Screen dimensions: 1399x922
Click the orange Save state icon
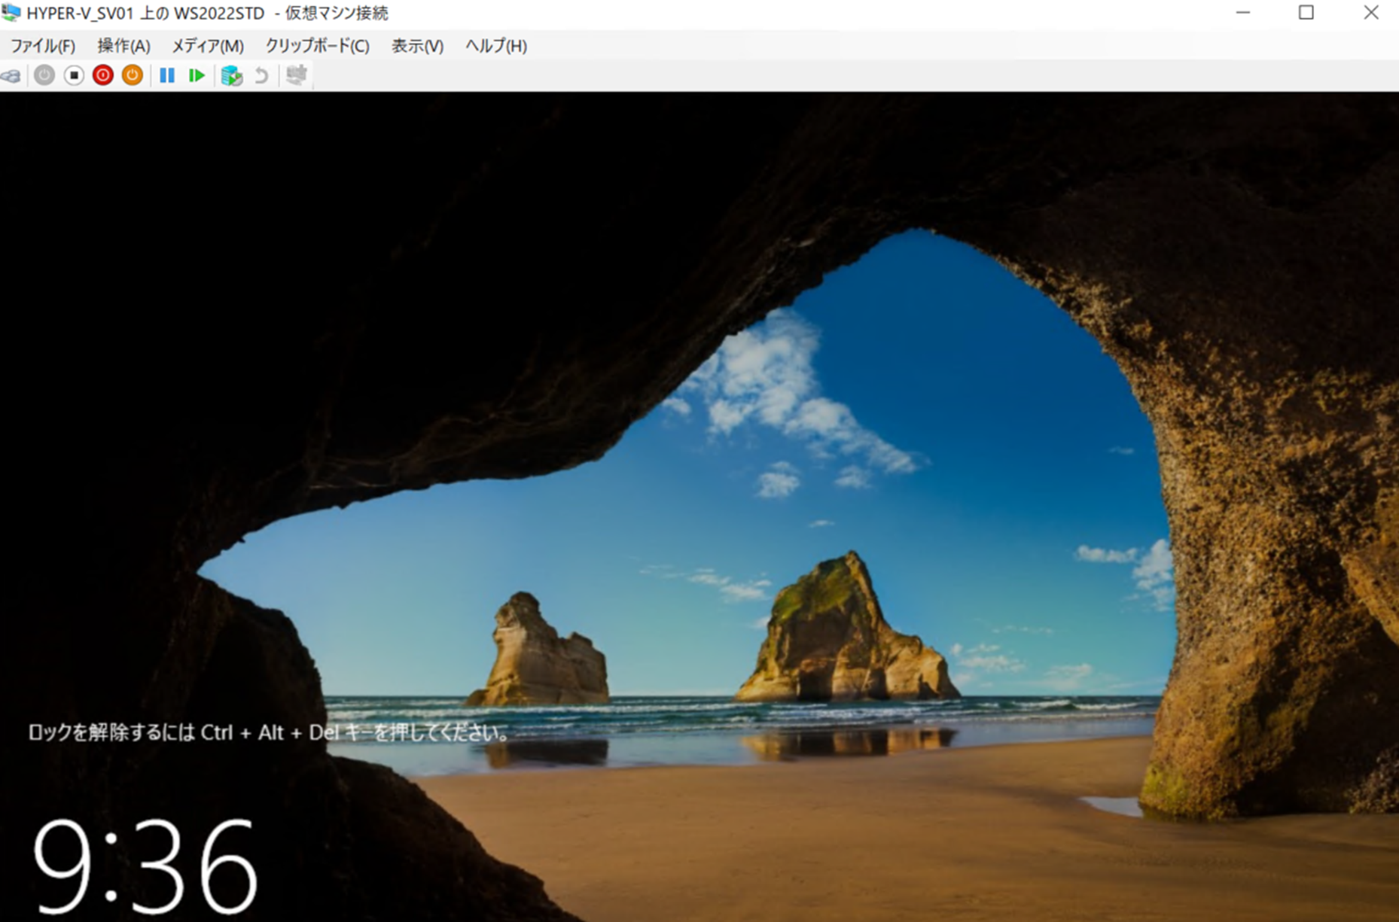coord(133,75)
